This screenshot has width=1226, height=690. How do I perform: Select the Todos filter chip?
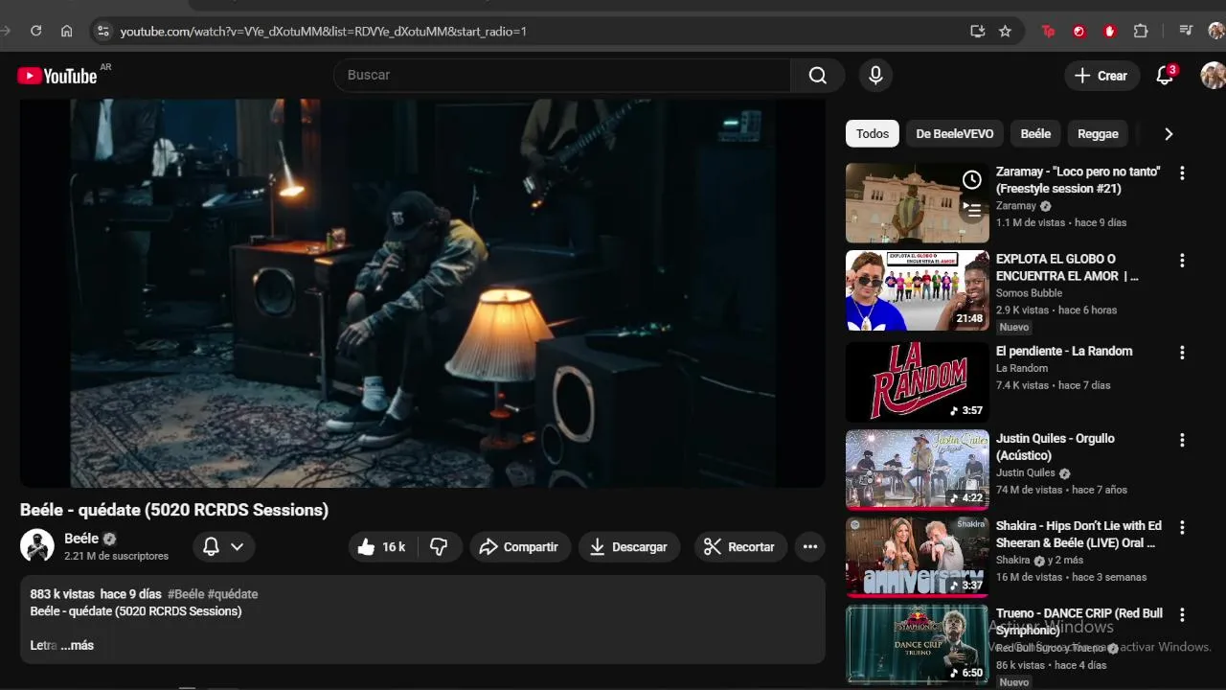click(873, 134)
